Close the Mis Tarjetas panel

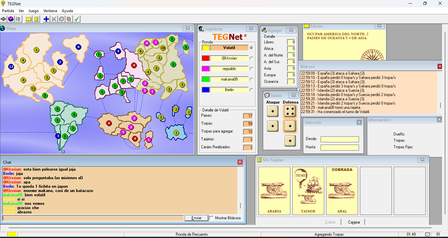coord(422,160)
